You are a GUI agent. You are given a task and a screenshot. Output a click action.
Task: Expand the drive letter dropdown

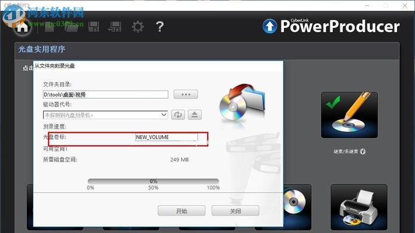[x=164, y=115]
